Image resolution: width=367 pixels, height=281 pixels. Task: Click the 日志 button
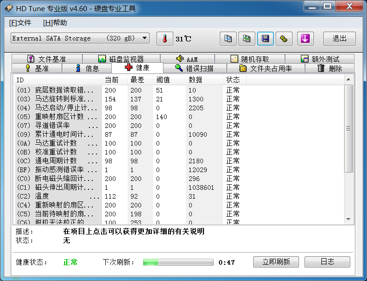tap(327, 262)
